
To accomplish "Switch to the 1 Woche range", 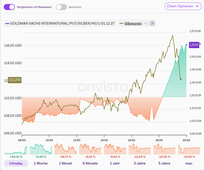I will (41, 163).
